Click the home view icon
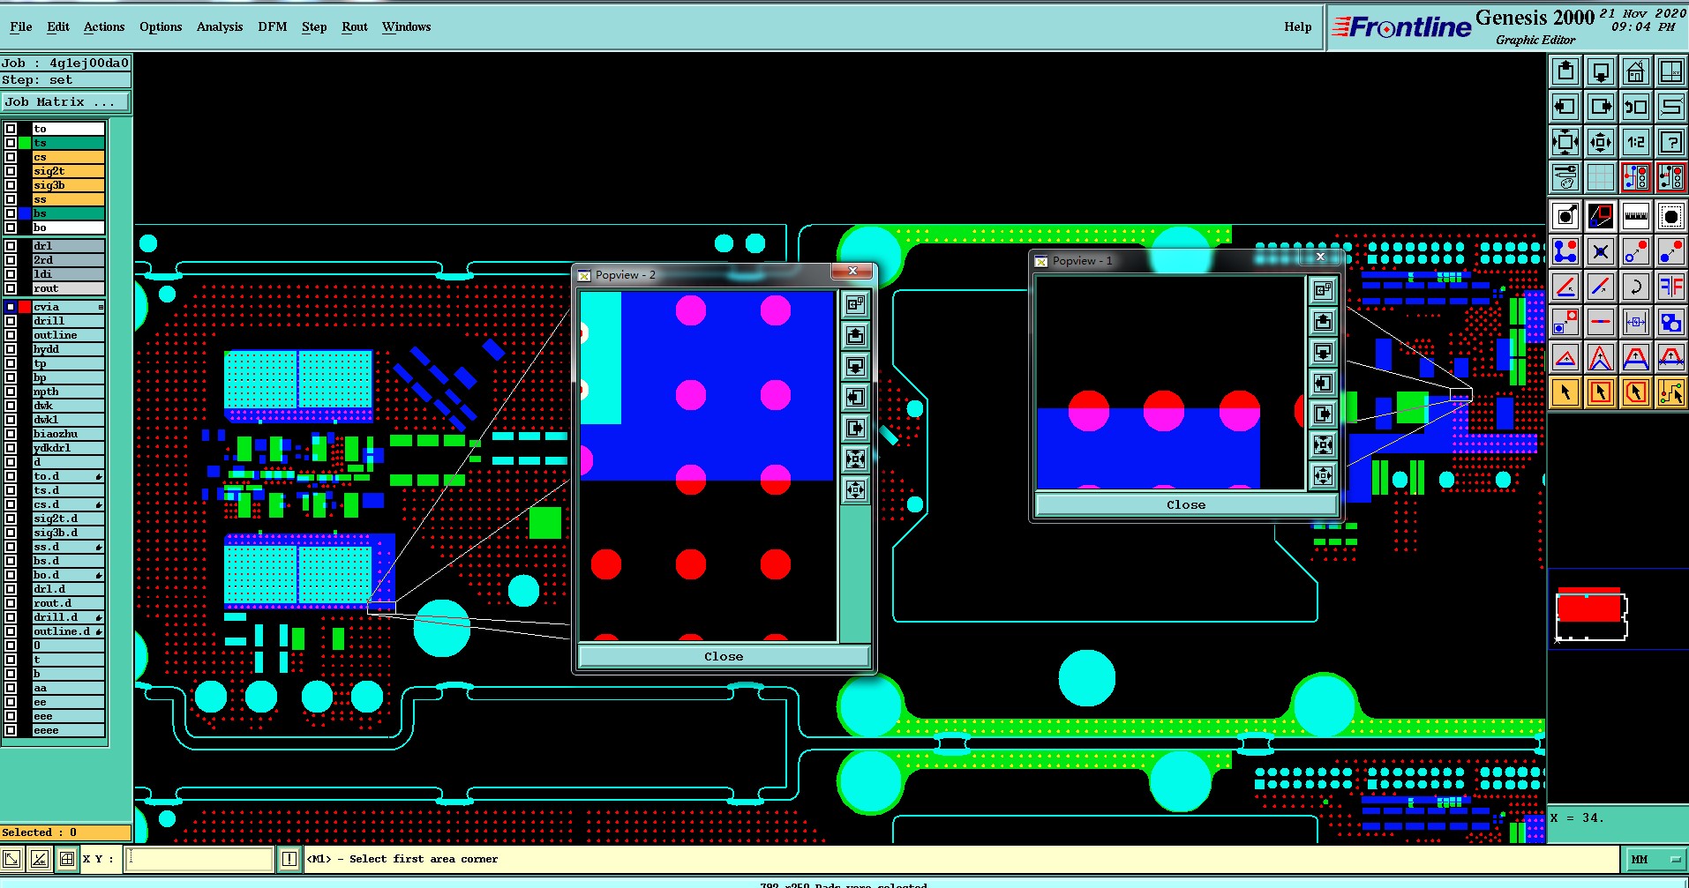 tap(1636, 71)
